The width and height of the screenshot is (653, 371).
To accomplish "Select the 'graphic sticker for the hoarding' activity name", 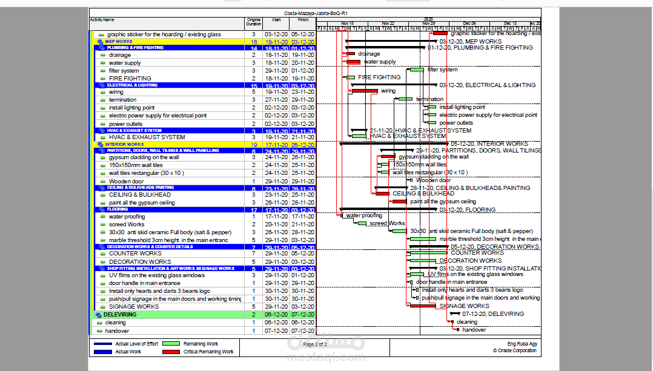I will coord(164,34).
